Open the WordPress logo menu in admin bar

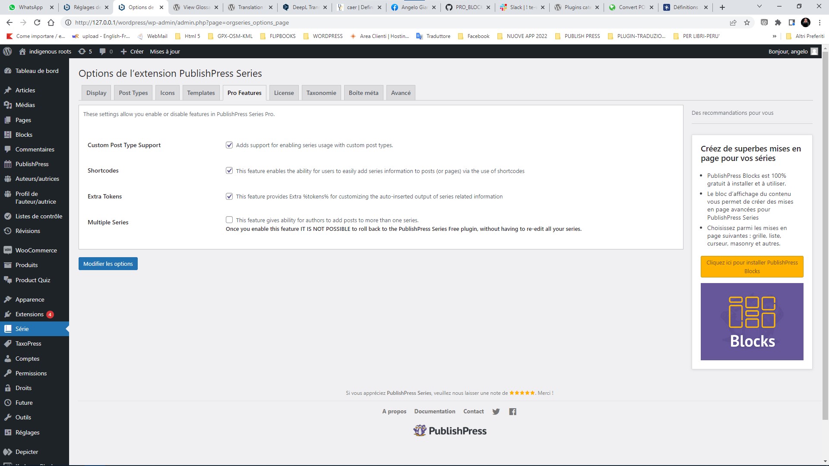click(x=7, y=51)
